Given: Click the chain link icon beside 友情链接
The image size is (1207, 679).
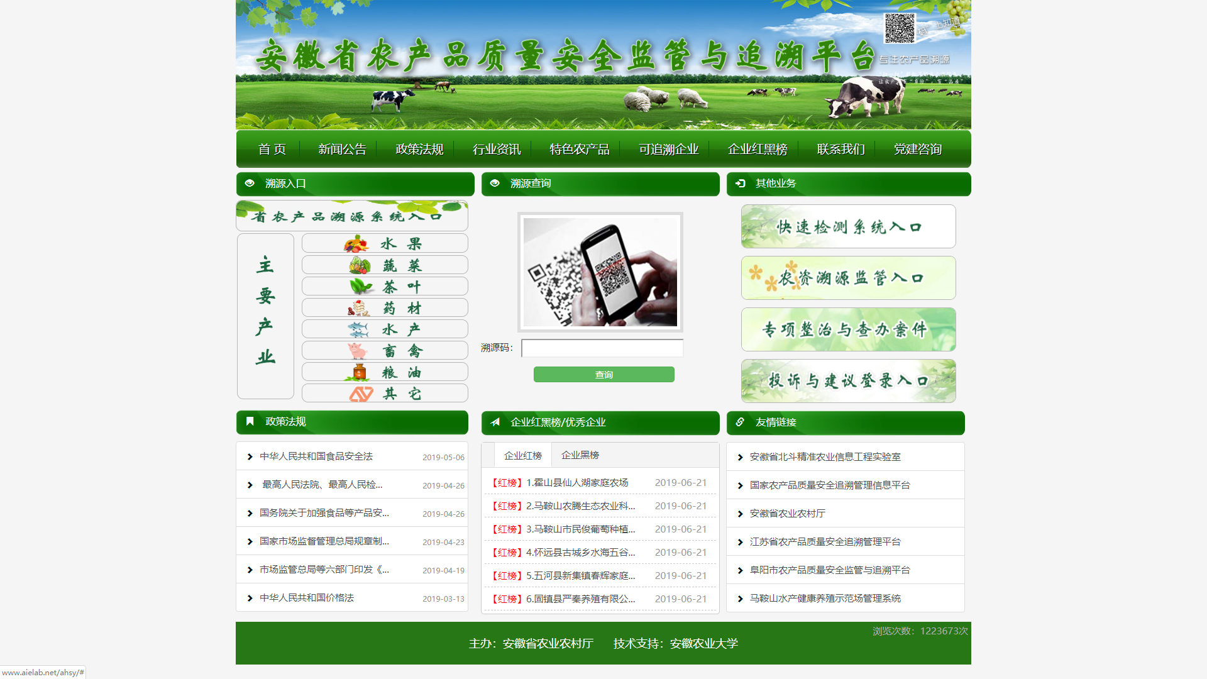Looking at the screenshot, I should tap(740, 422).
